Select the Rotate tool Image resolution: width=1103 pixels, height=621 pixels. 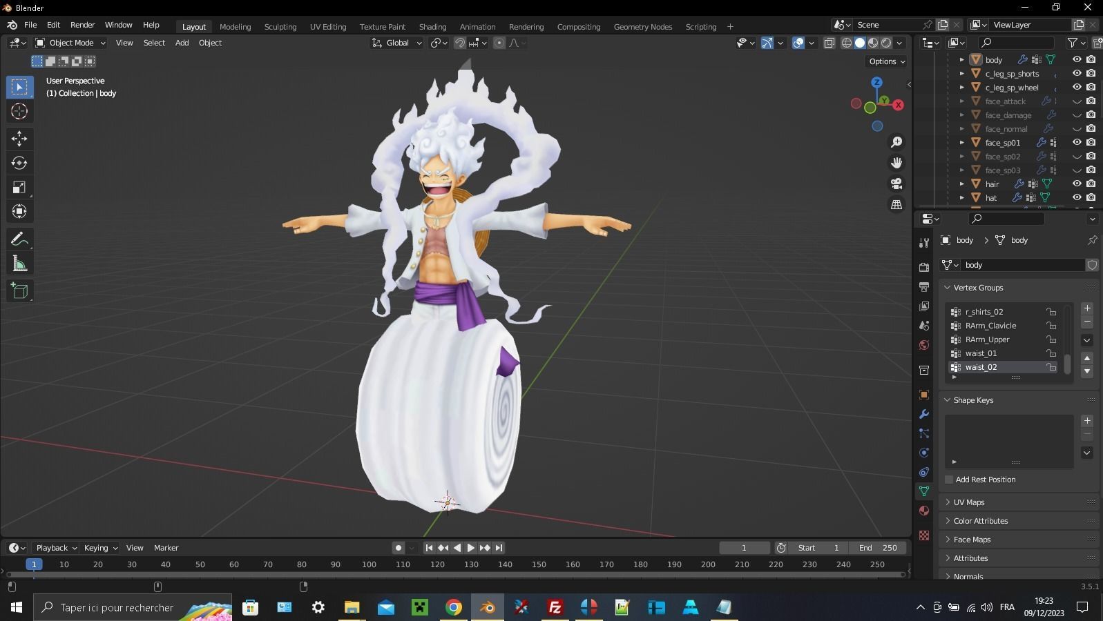click(x=19, y=163)
